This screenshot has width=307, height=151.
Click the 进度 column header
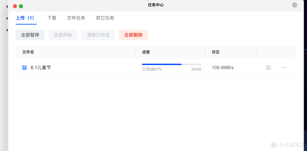click(146, 52)
